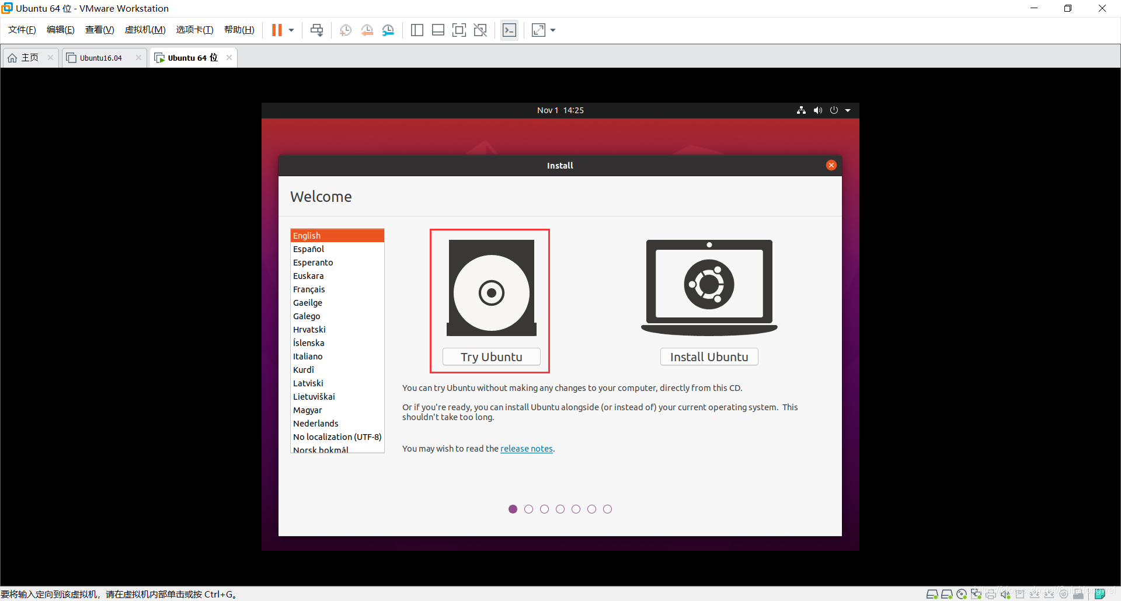Image resolution: width=1121 pixels, height=601 pixels.
Task: Click the power icon in Ubuntu top bar
Action: (834, 110)
